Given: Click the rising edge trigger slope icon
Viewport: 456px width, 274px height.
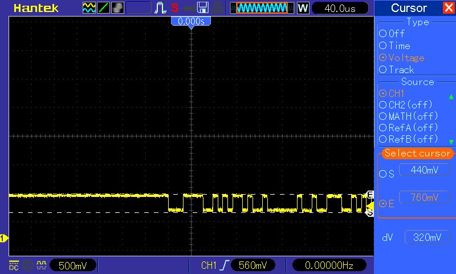Looking at the screenshot, I should coord(224,265).
